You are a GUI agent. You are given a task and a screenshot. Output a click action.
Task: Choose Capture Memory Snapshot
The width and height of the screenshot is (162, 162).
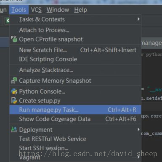click(x=75, y=81)
